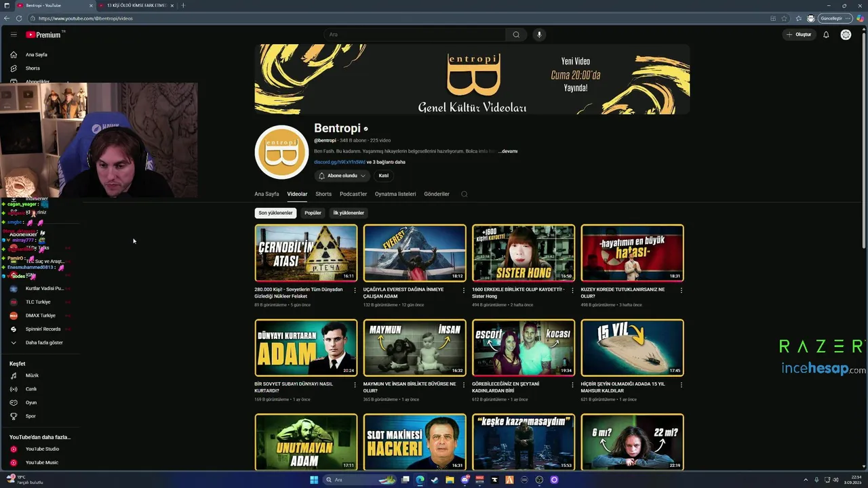Viewport: 868px width, 488px height.
Task: Click the Bentropi channel avatar
Action: [x=281, y=152]
